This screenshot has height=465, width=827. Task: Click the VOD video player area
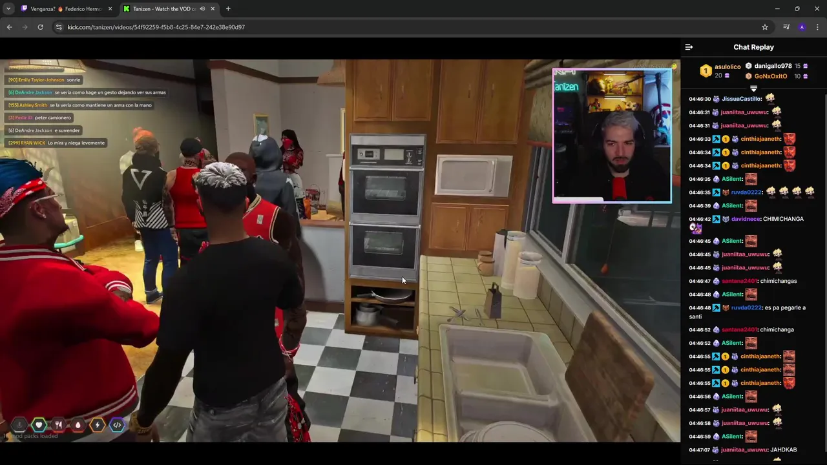point(340,251)
